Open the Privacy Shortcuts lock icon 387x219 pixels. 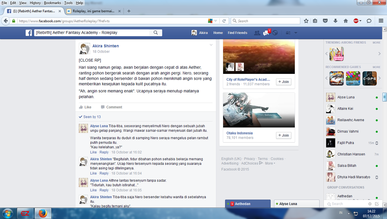click(288, 33)
